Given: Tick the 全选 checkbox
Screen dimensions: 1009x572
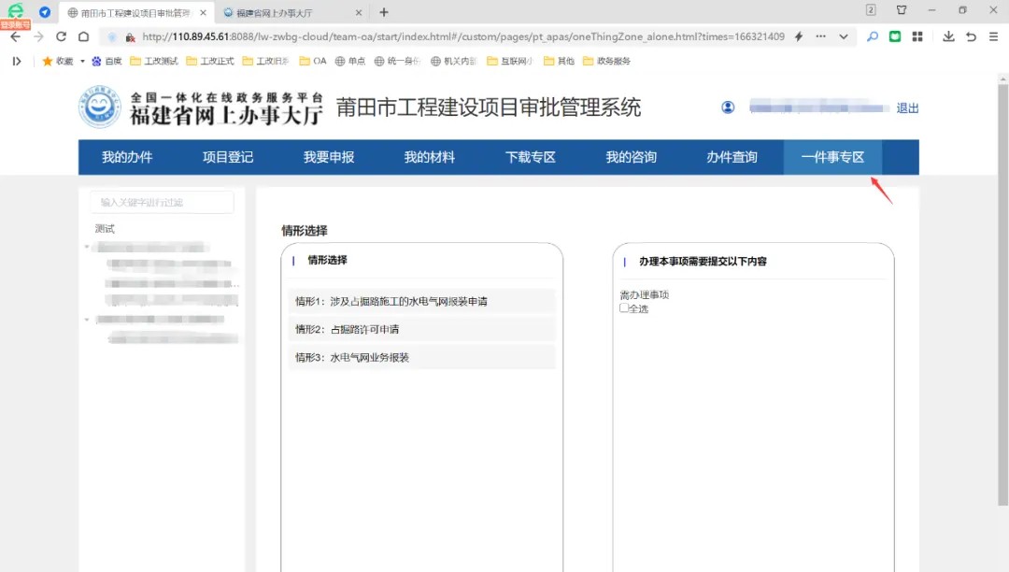Looking at the screenshot, I should pos(624,307).
